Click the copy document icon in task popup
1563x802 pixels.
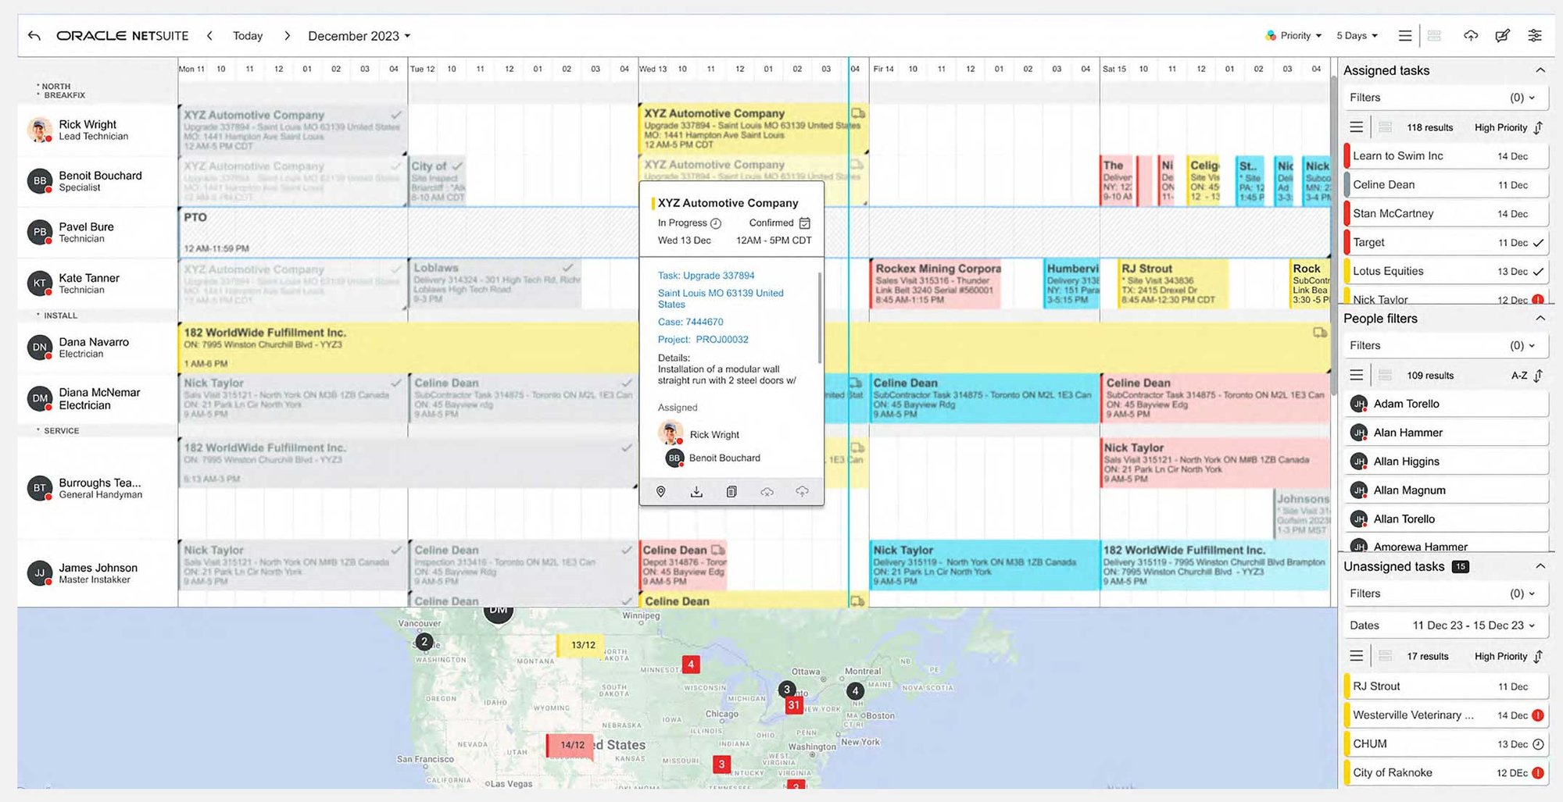[x=731, y=492]
